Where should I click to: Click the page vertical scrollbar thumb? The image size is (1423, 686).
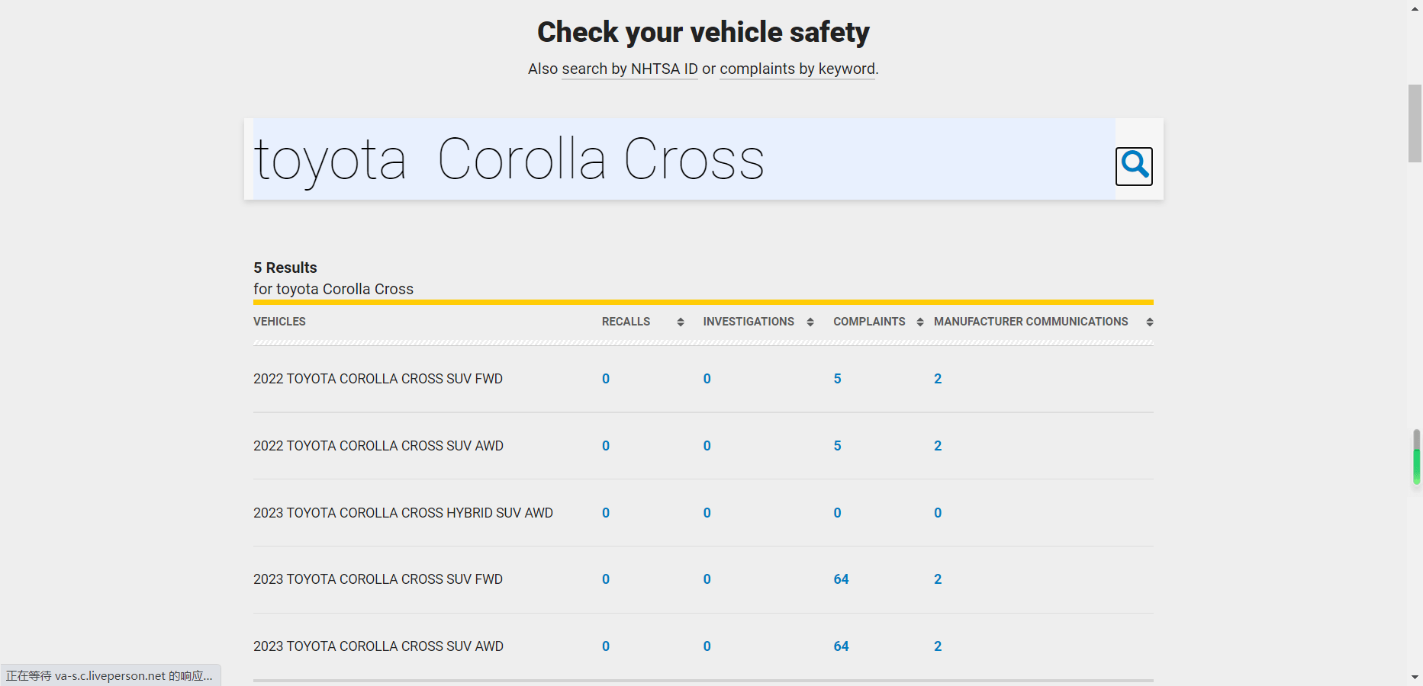1415,123
